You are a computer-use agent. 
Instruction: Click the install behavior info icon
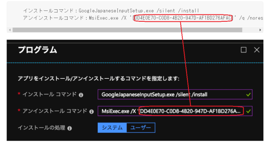coord(70,128)
